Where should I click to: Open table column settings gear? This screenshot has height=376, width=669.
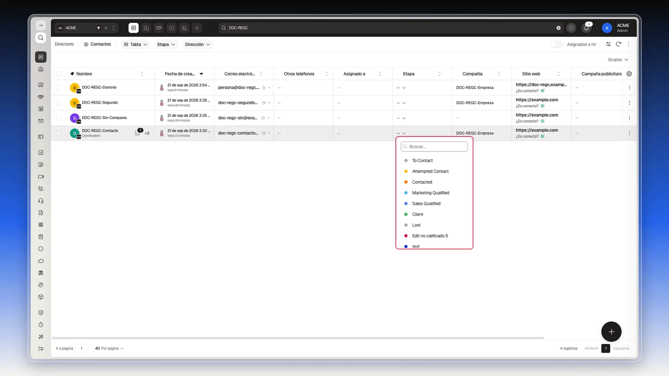[629, 74]
